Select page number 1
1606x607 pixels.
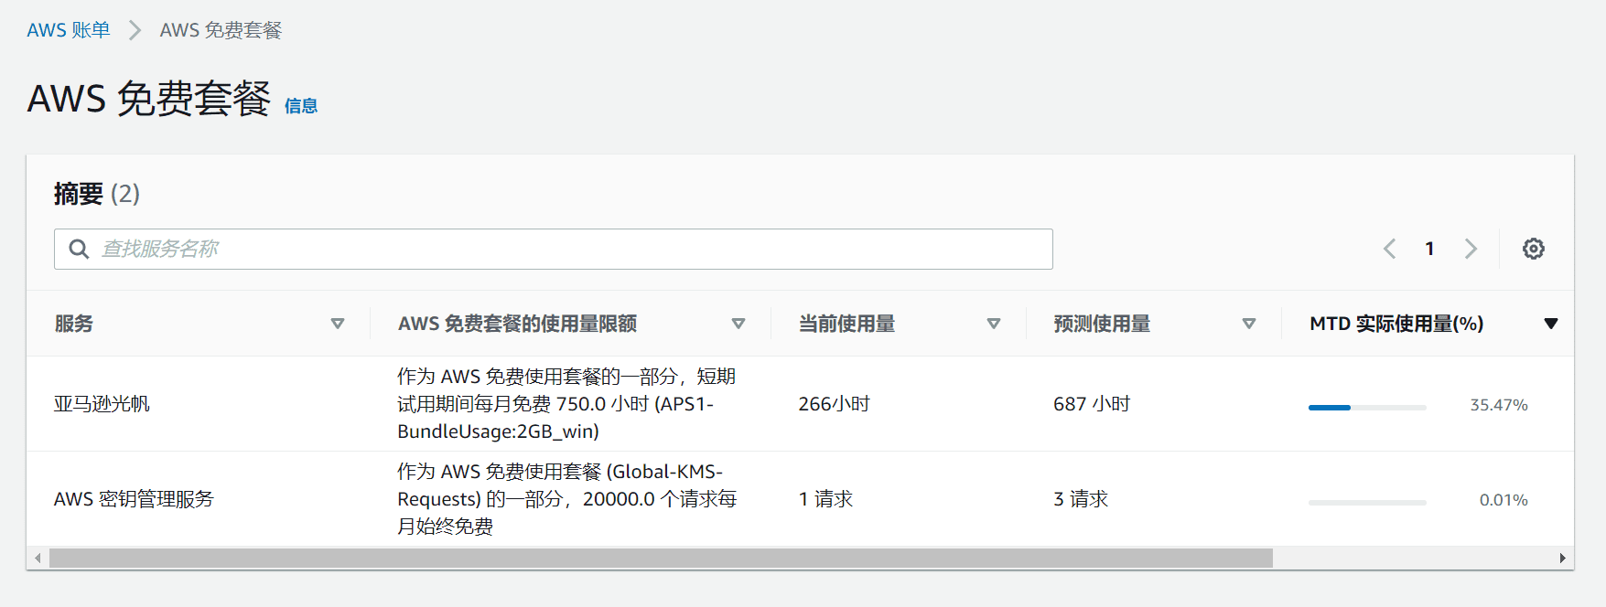coord(1429,249)
